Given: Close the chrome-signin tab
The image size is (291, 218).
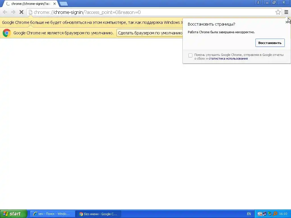Looking at the screenshot, I should [55, 4].
